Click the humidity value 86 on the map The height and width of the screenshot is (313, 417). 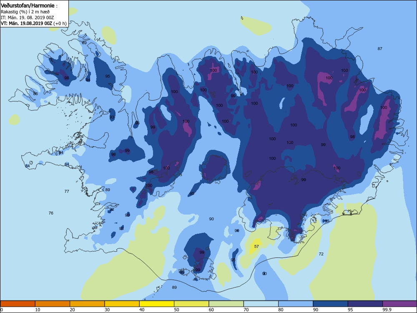35,93
